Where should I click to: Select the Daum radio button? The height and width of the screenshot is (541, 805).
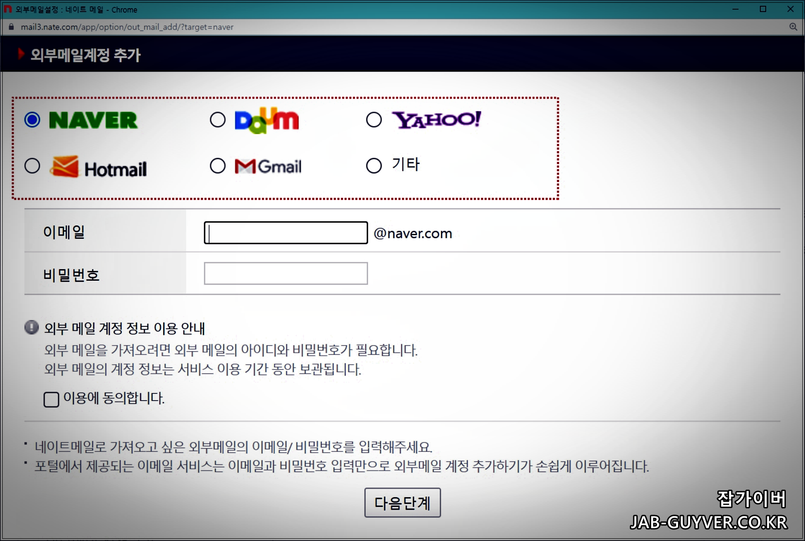tap(218, 120)
